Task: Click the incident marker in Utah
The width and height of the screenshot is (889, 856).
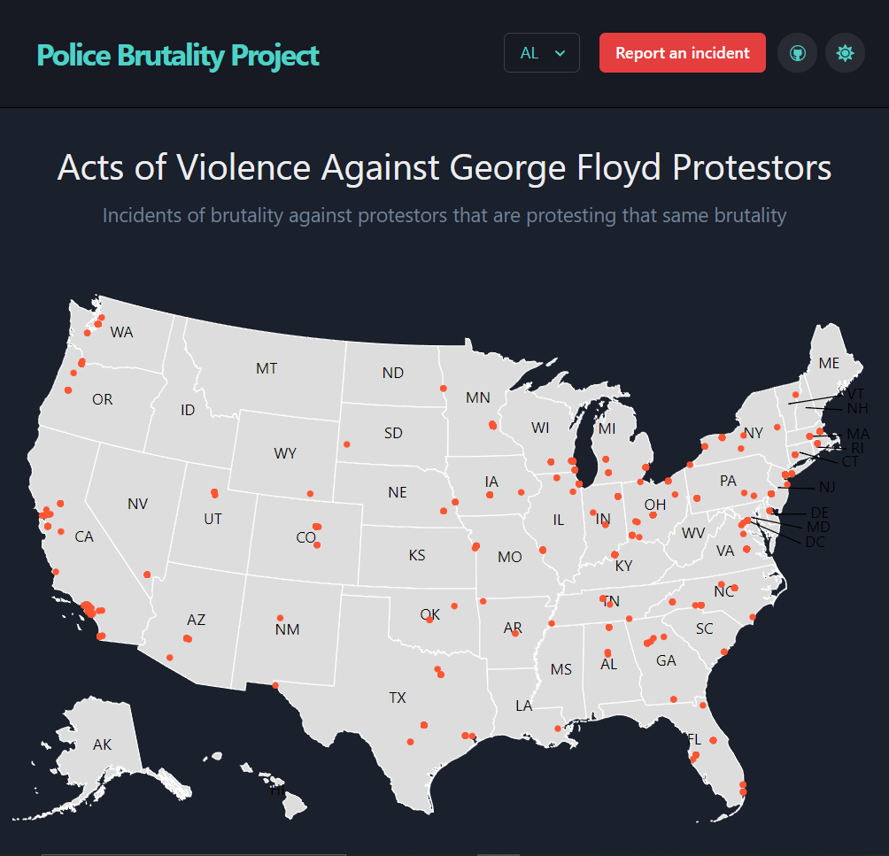Action: [x=214, y=493]
